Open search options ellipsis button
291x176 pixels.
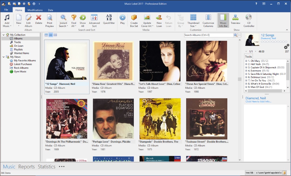tap(239, 35)
